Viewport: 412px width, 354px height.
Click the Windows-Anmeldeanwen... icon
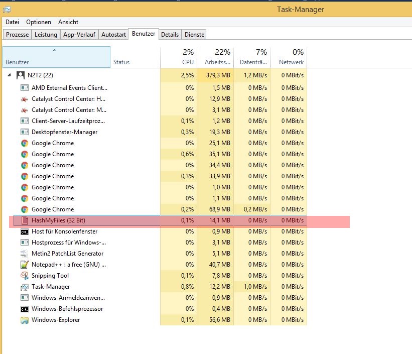[25, 298]
